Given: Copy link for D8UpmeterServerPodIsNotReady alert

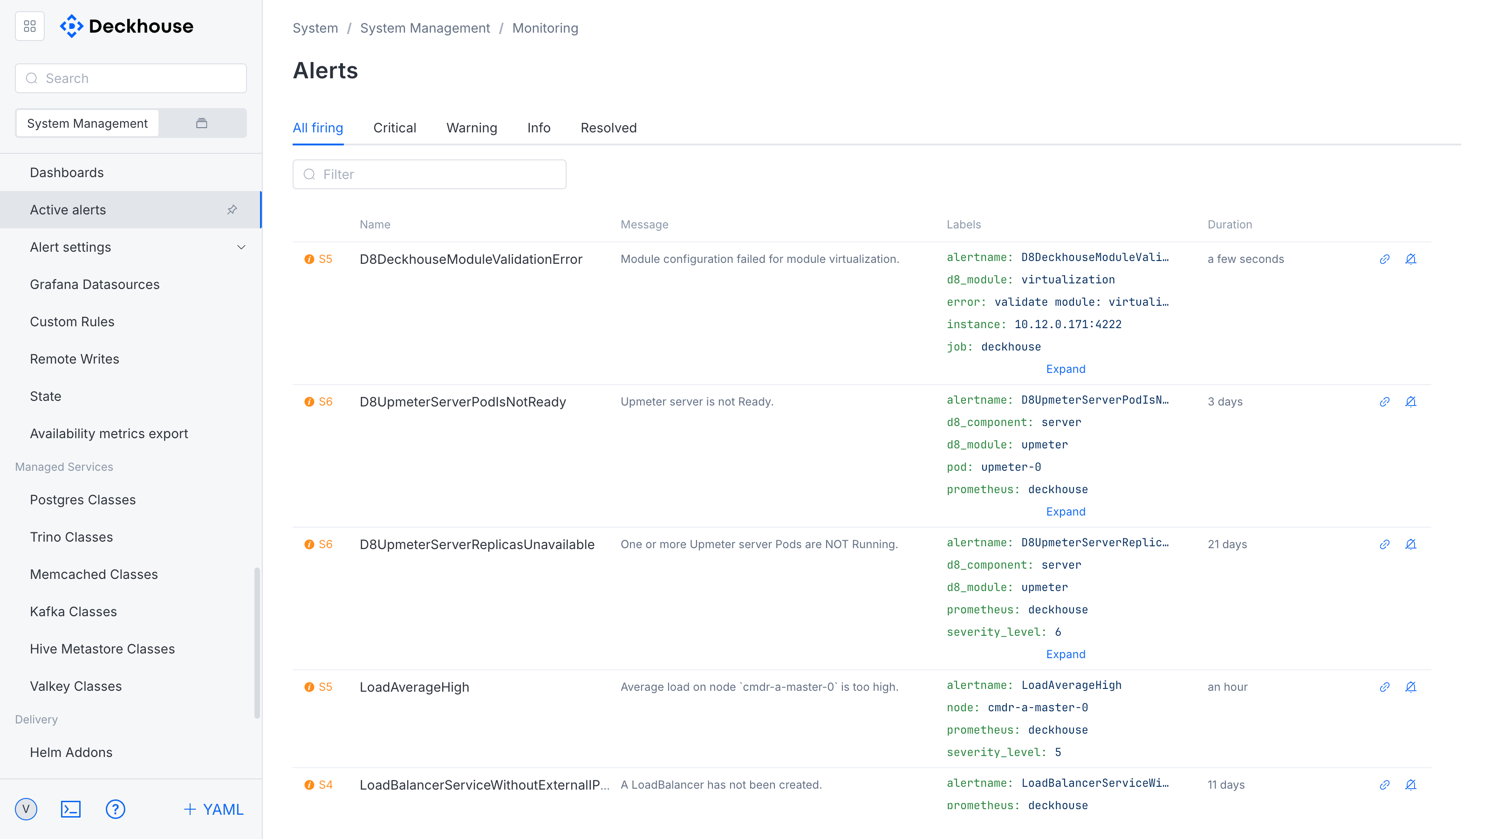Looking at the screenshot, I should [1384, 401].
